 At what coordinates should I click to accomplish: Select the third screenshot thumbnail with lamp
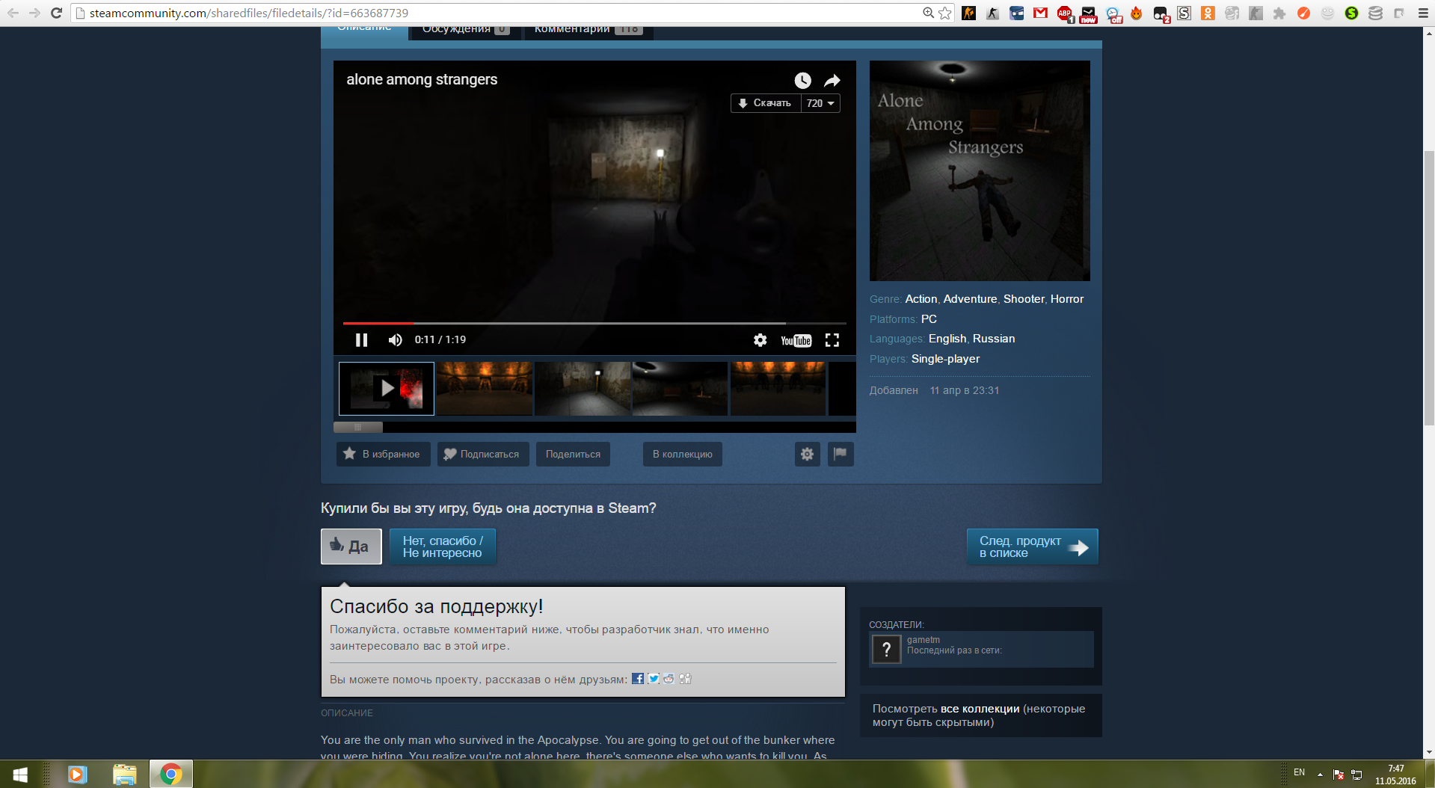583,389
